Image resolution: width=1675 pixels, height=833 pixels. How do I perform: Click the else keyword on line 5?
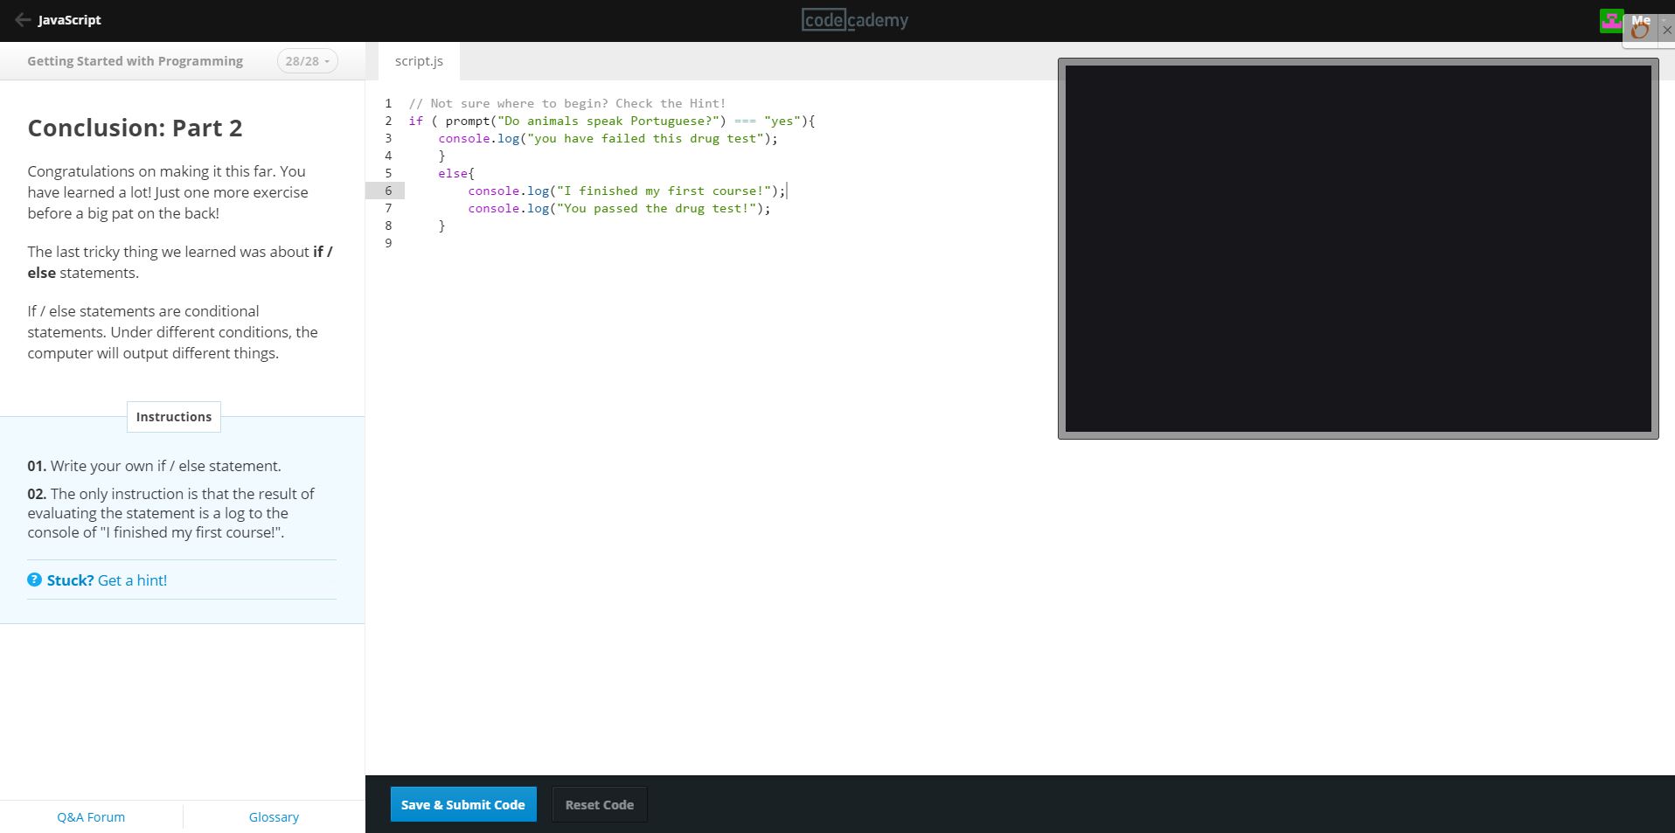pos(453,173)
